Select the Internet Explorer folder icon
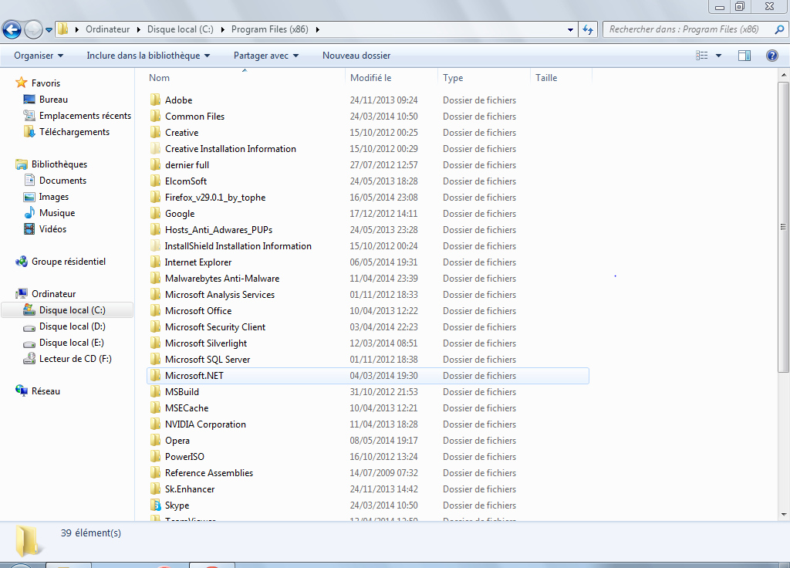The width and height of the screenshot is (790, 568). (156, 262)
